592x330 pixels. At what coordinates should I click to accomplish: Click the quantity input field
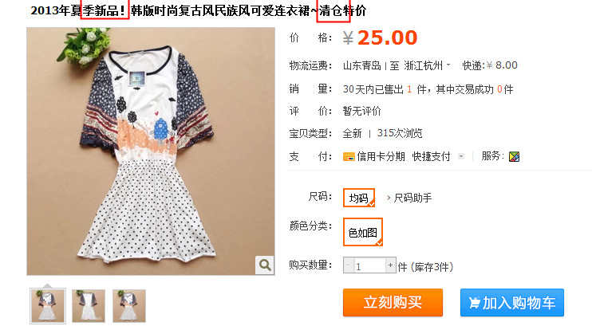(369, 265)
